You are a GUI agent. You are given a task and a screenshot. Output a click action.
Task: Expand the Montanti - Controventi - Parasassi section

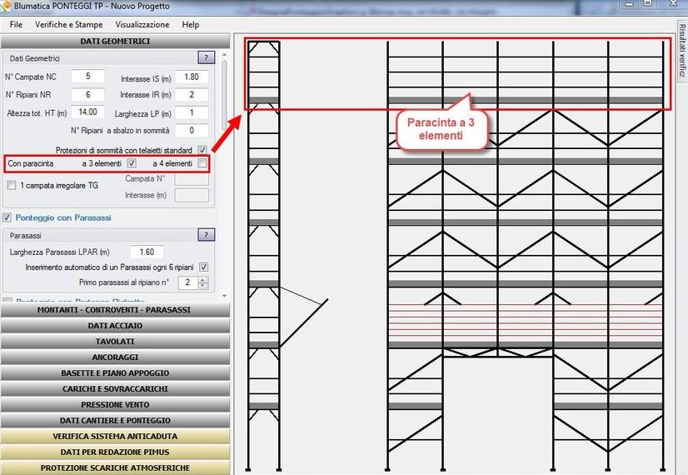click(114, 310)
